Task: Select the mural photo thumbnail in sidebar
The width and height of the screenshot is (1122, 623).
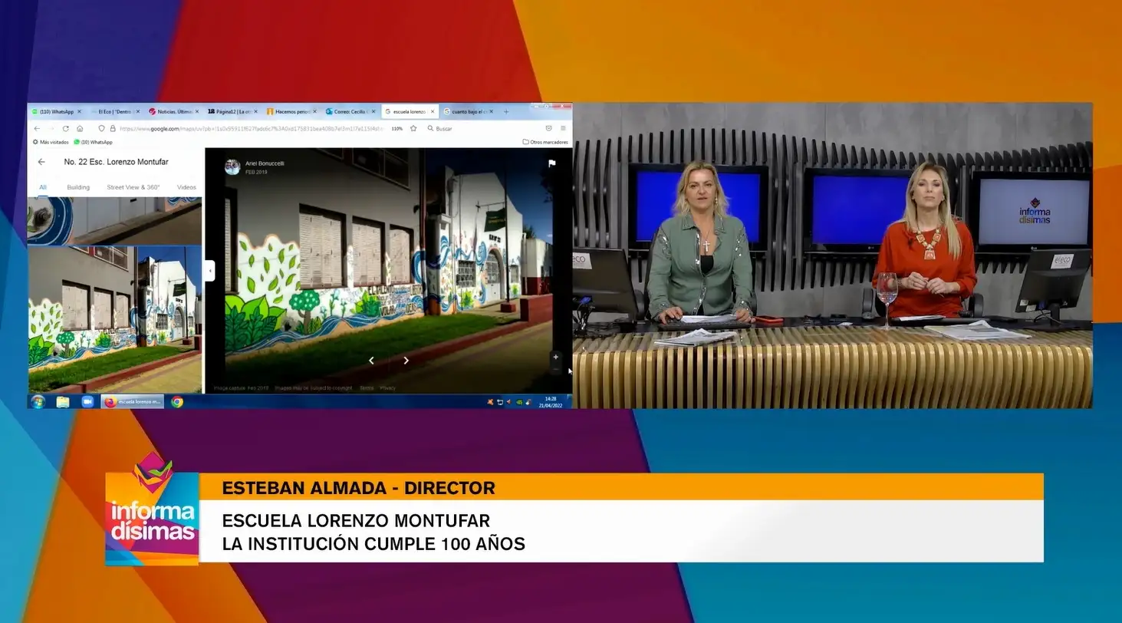Action: (115, 319)
